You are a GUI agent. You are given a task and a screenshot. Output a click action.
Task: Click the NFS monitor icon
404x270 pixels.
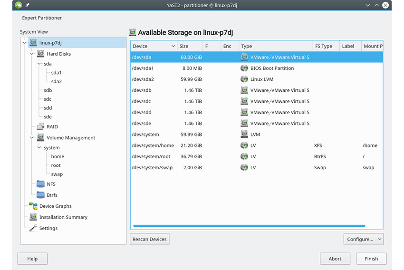[x=40, y=184]
